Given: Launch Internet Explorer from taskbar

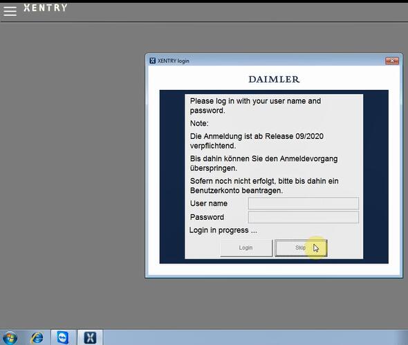Looking at the screenshot, I should (x=37, y=337).
